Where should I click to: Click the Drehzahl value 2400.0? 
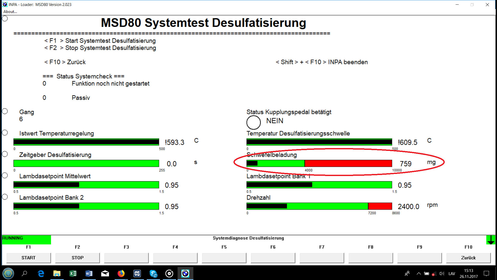[x=408, y=207]
